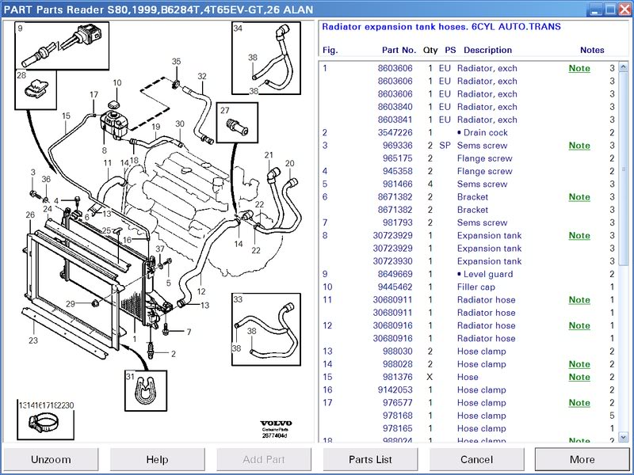Open the Note for Radiator hose 30680911
Image resolution: width=634 pixels, height=475 pixels.
point(579,300)
